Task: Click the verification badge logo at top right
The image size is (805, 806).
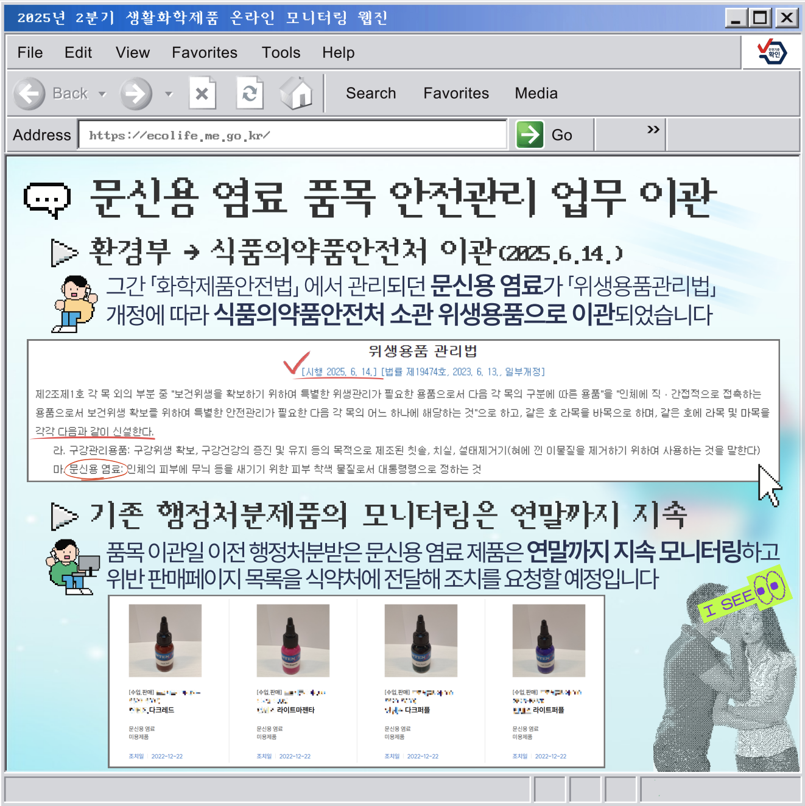Action: click(772, 52)
